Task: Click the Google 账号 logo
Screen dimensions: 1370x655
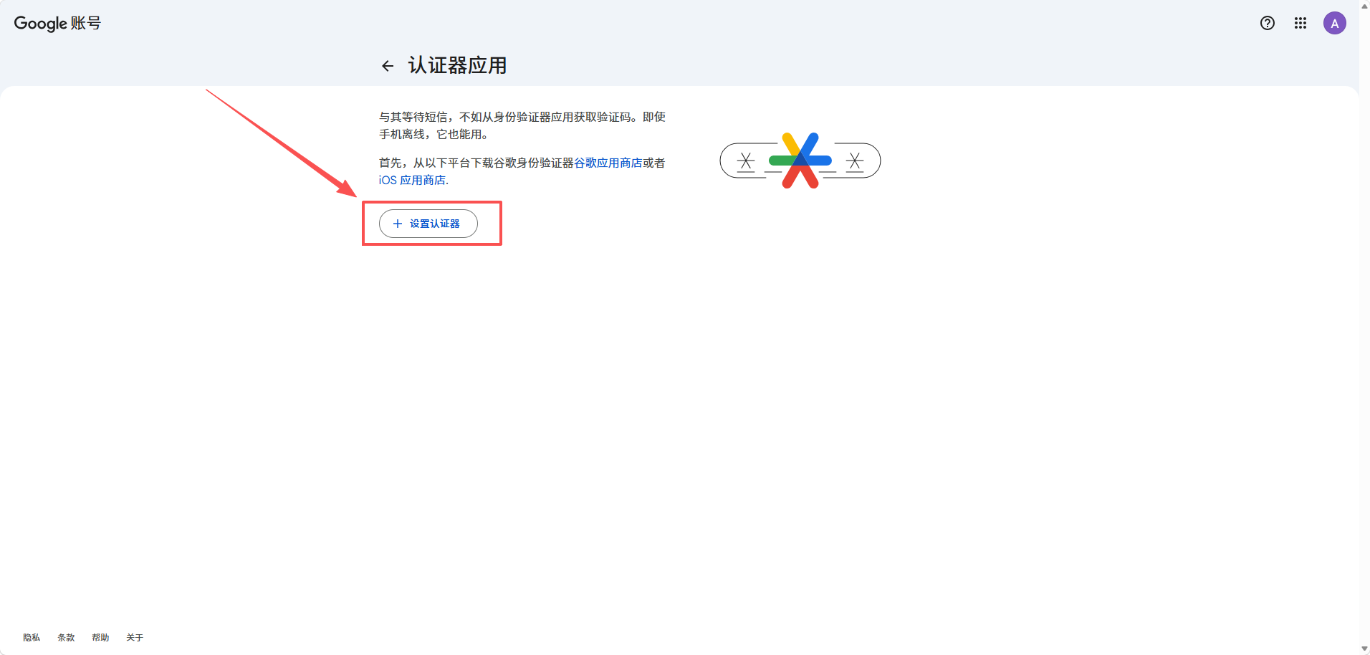Action: pyautogui.click(x=57, y=23)
